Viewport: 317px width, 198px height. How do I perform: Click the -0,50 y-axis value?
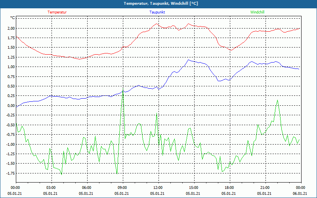pyautogui.click(x=11, y=125)
